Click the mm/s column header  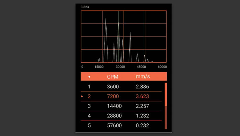pos(143,76)
